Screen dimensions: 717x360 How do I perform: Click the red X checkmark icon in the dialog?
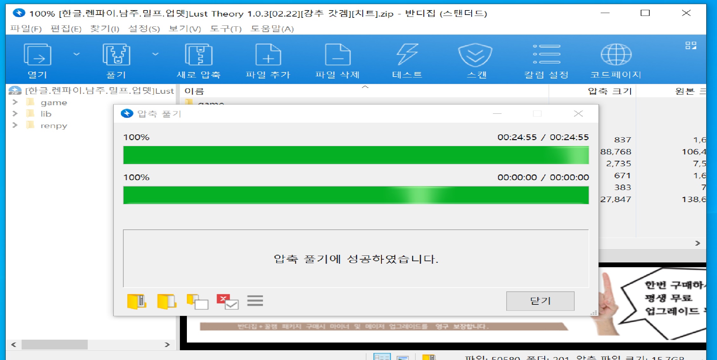click(227, 301)
